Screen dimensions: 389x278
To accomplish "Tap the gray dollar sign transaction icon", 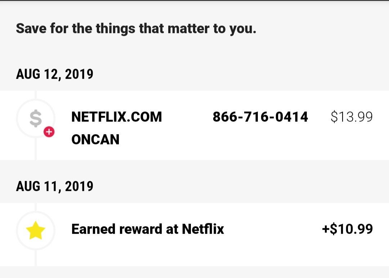I will (x=35, y=118).
